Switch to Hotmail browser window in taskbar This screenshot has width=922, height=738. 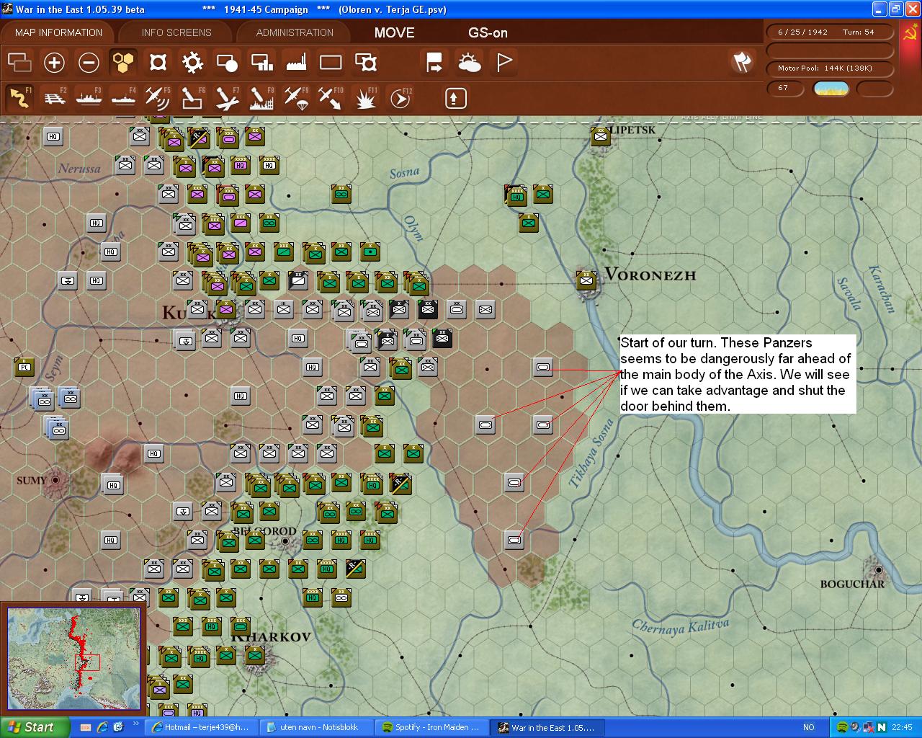tap(200, 728)
